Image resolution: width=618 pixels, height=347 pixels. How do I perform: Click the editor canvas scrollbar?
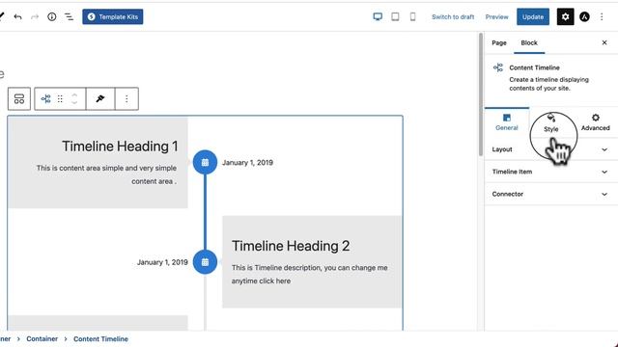481,94
